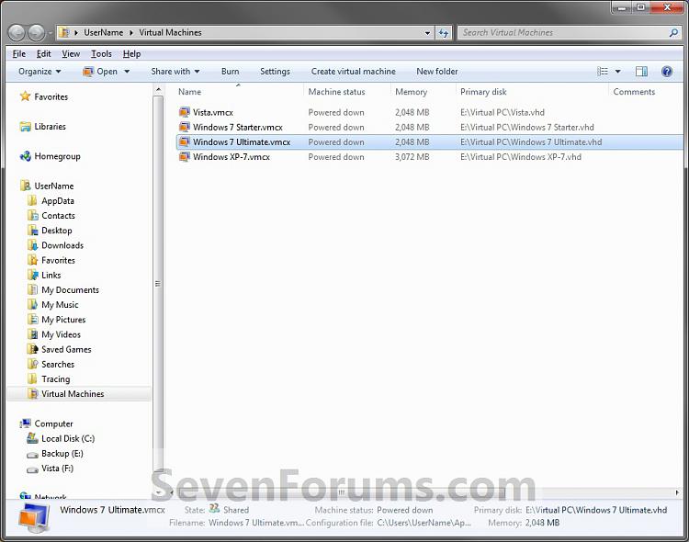Click the Open toolbar button

point(101,72)
